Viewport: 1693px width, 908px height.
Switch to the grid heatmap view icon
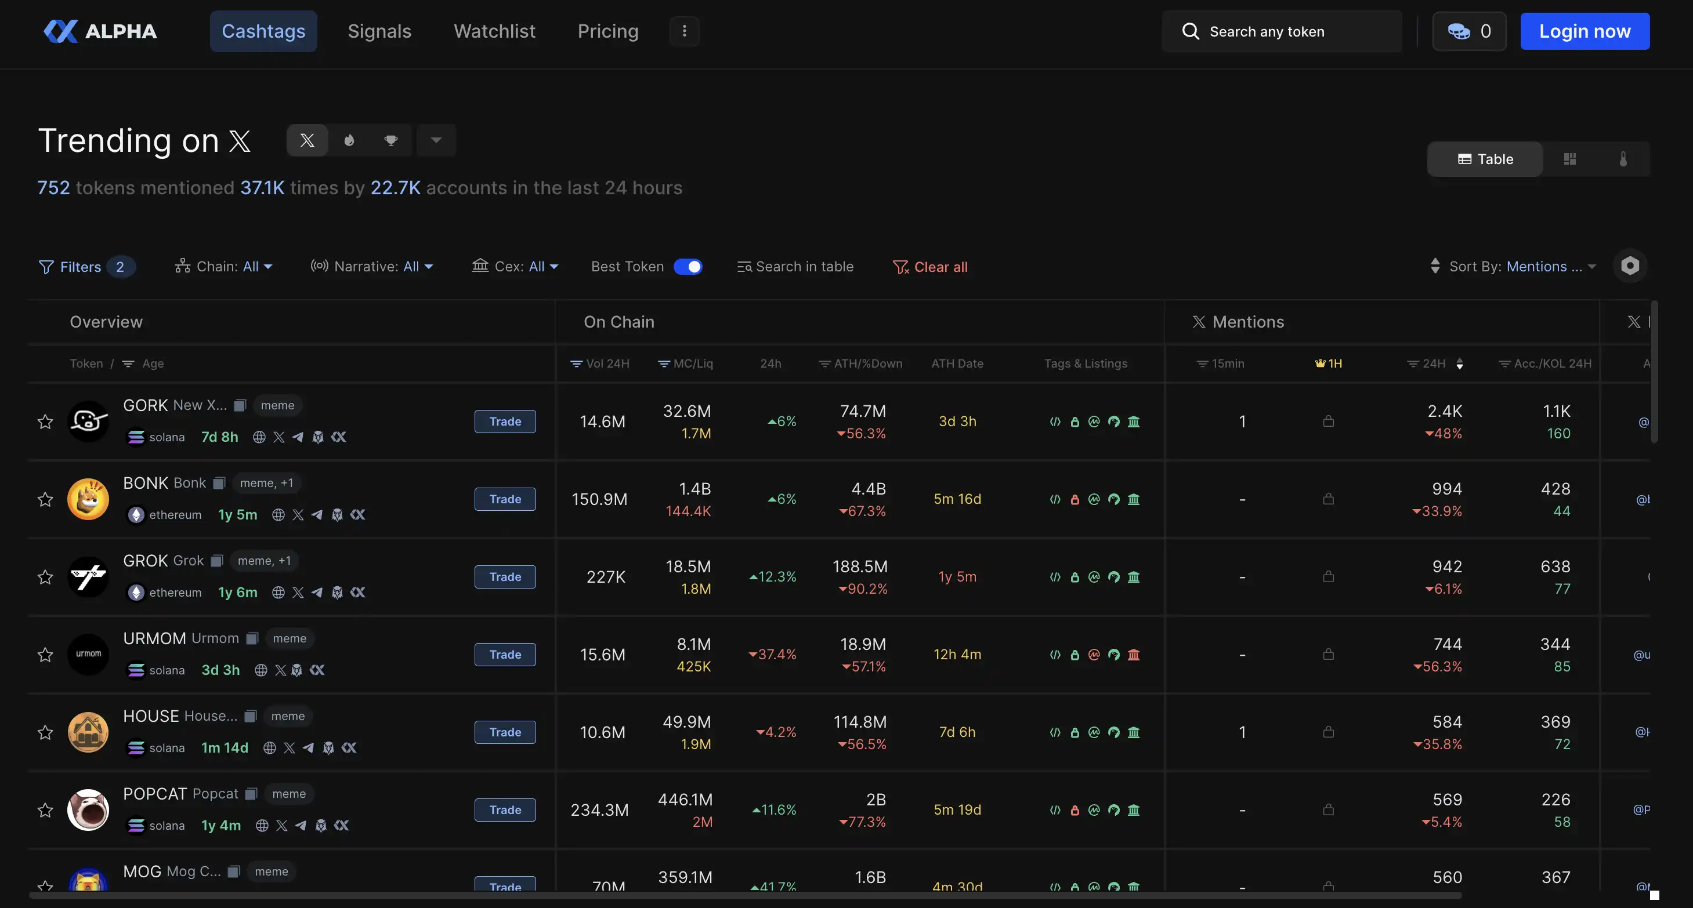click(1569, 159)
